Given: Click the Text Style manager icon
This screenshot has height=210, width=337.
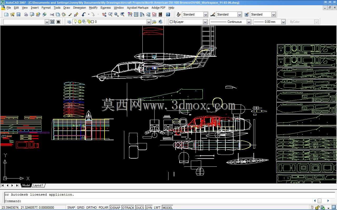Looking at the screenshot, I should pyautogui.click(x=179, y=14).
